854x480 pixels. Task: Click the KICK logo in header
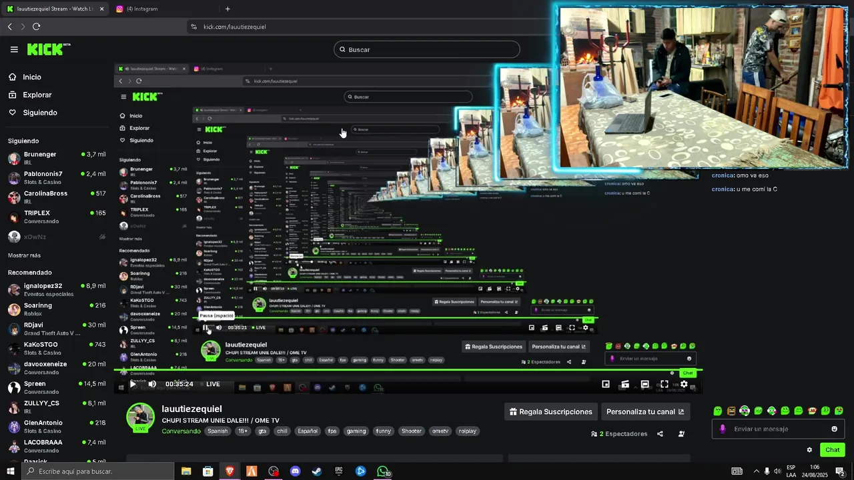point(48,49)
